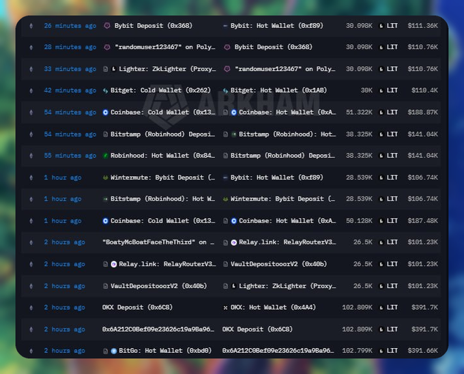Click the '$187.48K' value

(422, 221)
